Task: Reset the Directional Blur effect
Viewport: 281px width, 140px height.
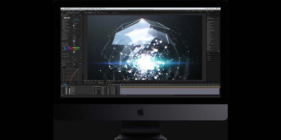Action: (74, 38)
